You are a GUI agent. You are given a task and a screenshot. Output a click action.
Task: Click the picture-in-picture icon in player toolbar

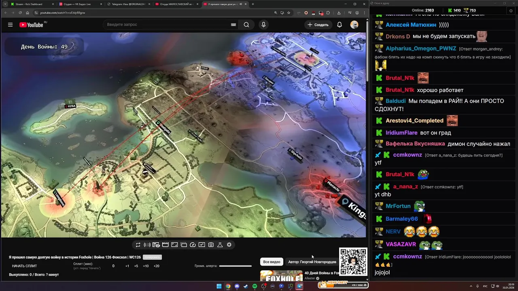click(x=183, y=245)
